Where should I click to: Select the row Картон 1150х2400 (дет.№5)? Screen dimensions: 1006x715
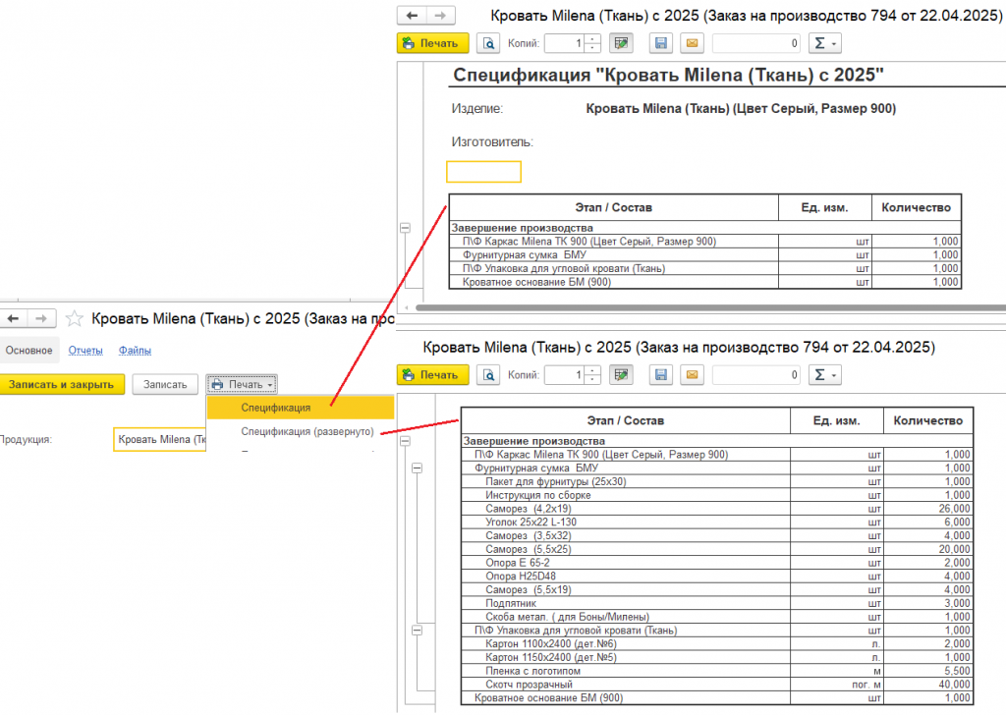coord(716,657)
